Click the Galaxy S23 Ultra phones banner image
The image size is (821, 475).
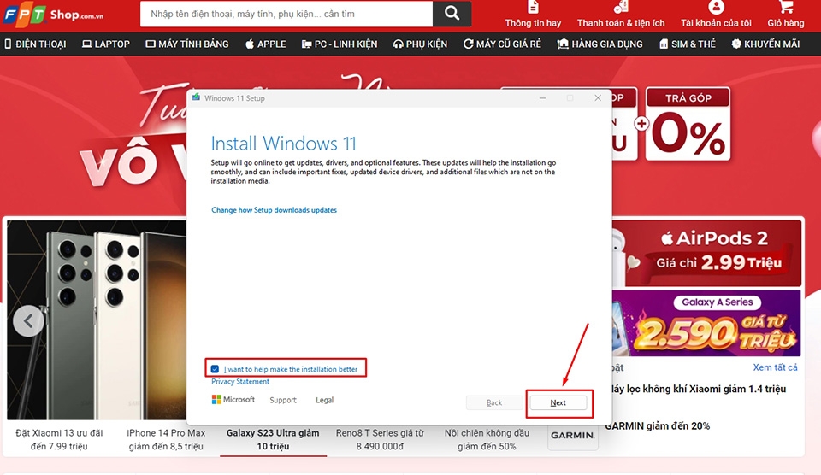coord(97,320)
